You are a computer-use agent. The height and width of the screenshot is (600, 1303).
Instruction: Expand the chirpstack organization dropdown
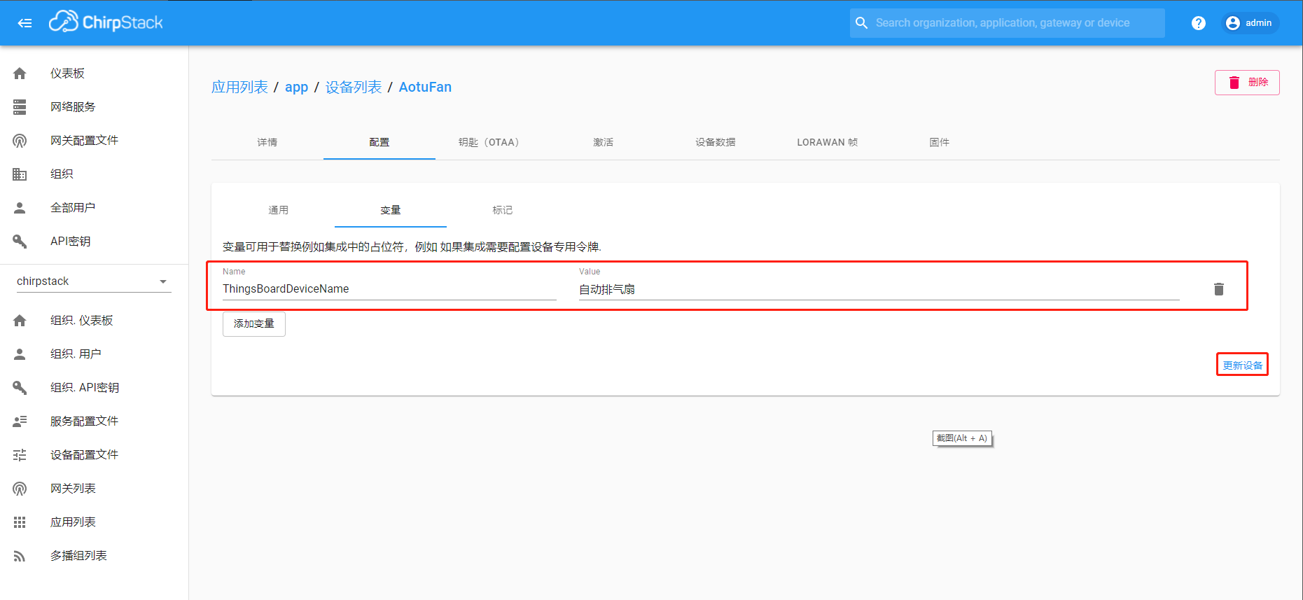[x=94, y=281]
